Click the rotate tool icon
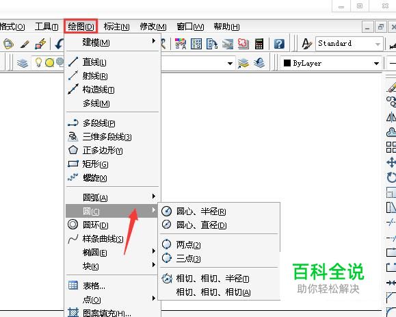The height and width of the screenshot is (317, 396). [x=391, y=177]
